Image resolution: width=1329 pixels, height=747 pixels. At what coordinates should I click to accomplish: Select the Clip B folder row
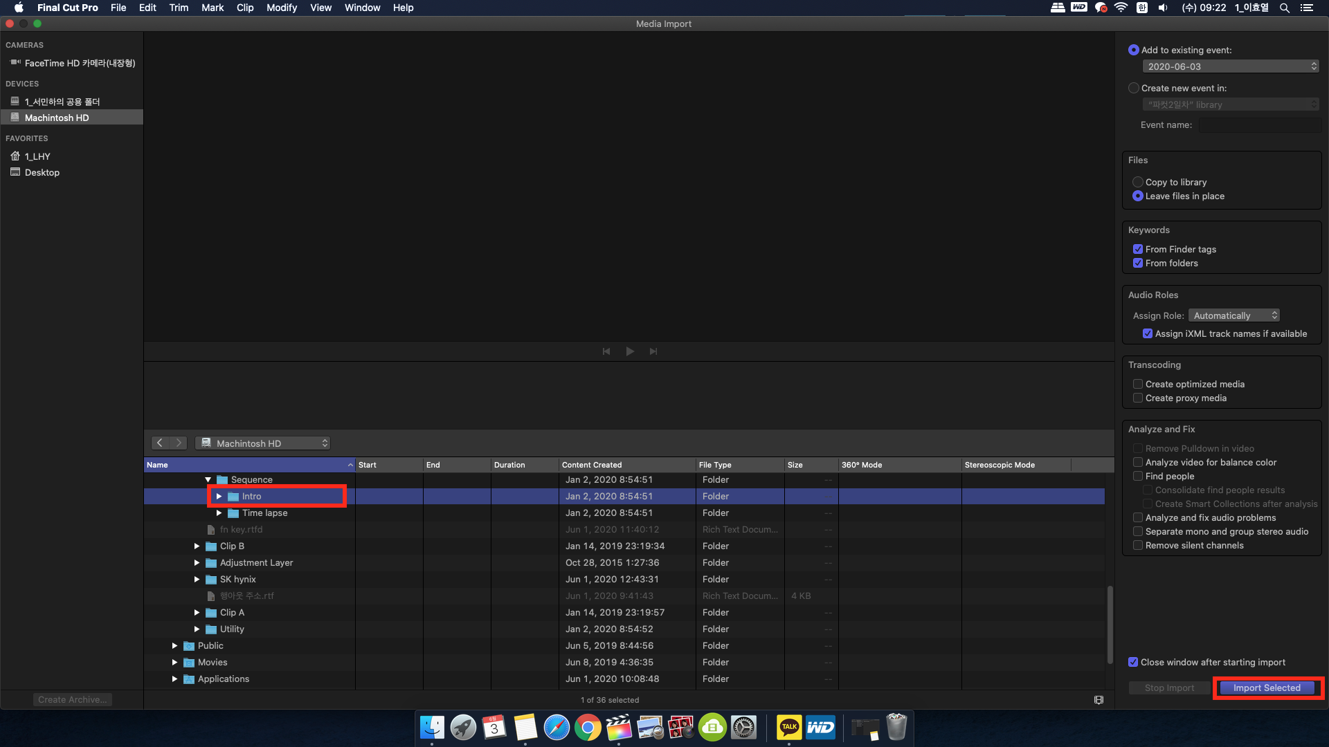(233, 546)
